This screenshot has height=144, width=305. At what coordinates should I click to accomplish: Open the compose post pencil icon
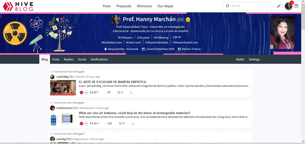pyautogui.click(x=279, y=6)
